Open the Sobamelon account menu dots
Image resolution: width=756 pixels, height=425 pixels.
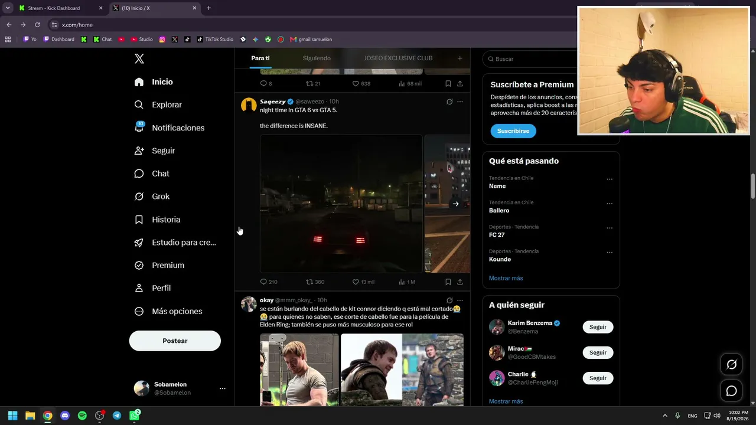coord(223,388)
